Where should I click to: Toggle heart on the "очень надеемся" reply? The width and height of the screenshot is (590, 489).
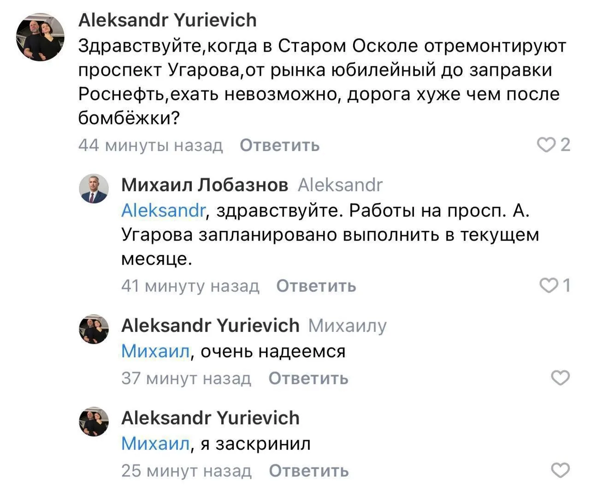(x=560, y=378)
